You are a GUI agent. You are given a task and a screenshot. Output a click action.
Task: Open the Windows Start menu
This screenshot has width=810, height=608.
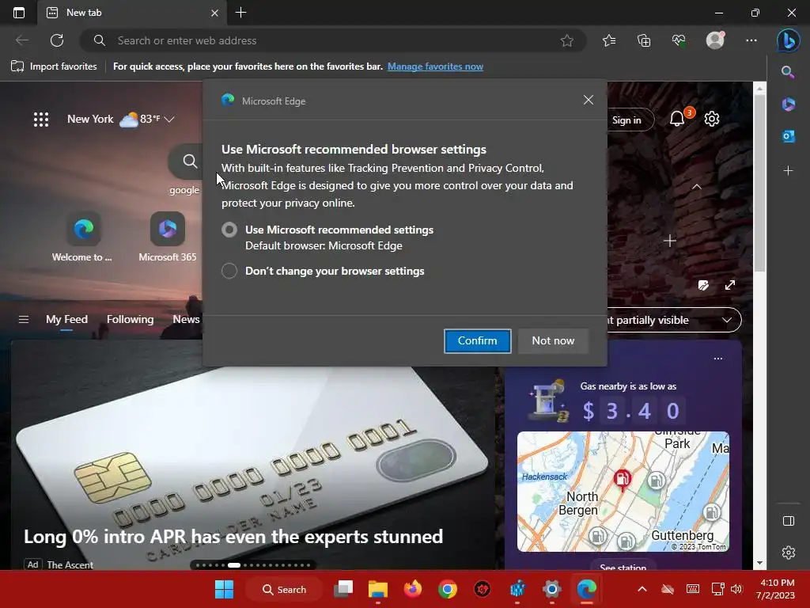pyautogui.click(x=224, y=589)
